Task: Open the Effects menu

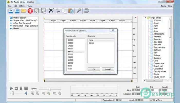Action: (22, 6)
